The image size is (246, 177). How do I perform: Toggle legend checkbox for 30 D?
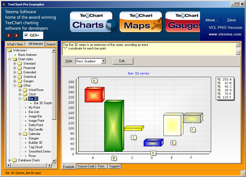(219, 90)
